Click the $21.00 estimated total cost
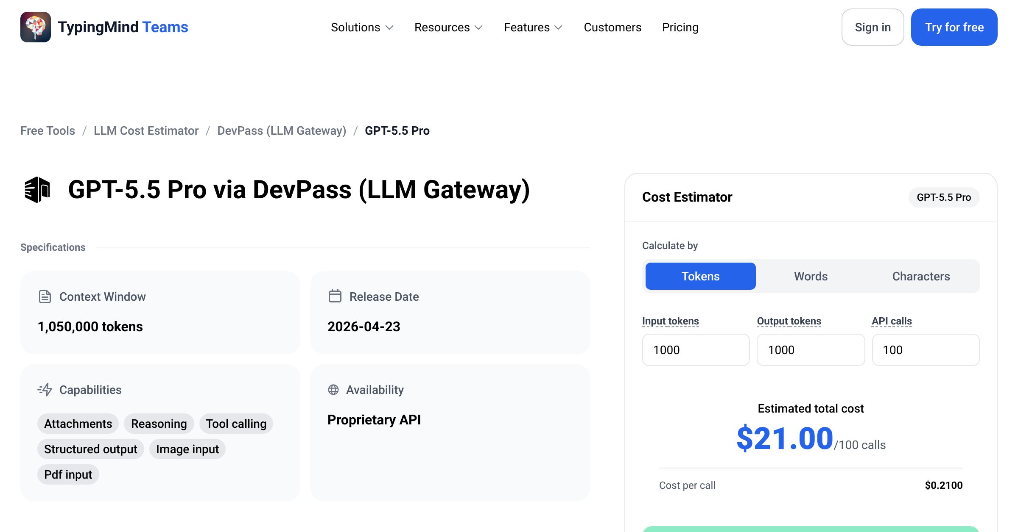This screenshot has height=532, width=1018. point(785,438)
